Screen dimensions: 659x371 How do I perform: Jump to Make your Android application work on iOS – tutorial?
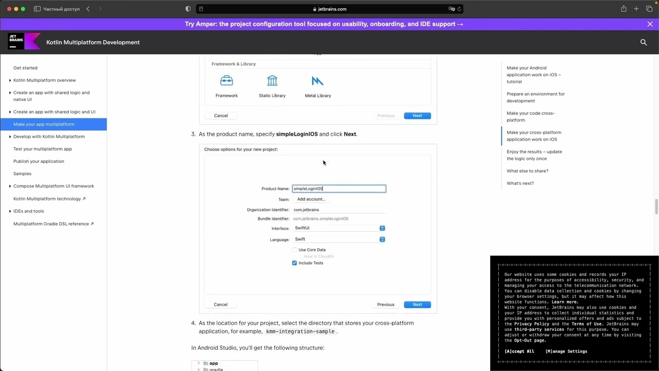(x=534, y=75)
